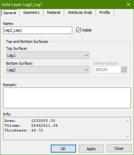This screenshot has width=134, height=155.
Task: Select the General tab
Action: click(x=10, y=13)
